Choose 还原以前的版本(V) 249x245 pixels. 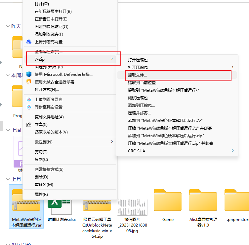pos(70,132)
